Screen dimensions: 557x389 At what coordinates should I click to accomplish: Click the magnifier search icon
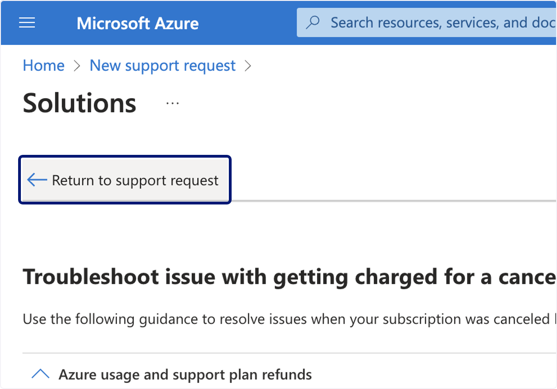pyautogui.click(x=313, y=22)
